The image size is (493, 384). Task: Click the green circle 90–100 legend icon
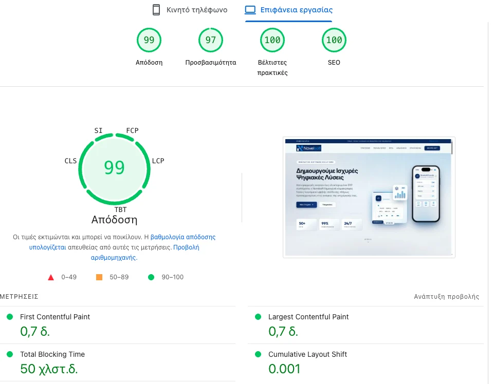point(151,277)
